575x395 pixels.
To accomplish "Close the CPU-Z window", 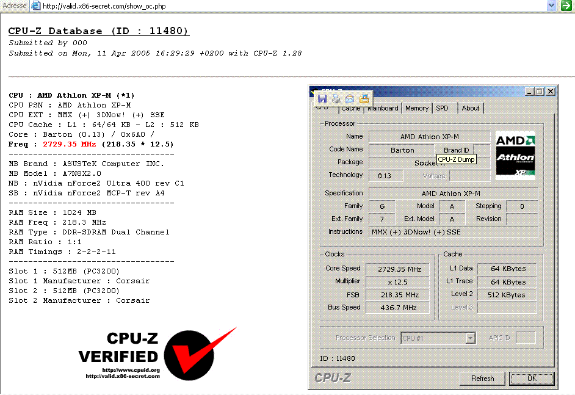I will (x=551, y=92).
